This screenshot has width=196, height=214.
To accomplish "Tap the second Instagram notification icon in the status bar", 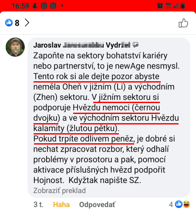I will point(53,6).
